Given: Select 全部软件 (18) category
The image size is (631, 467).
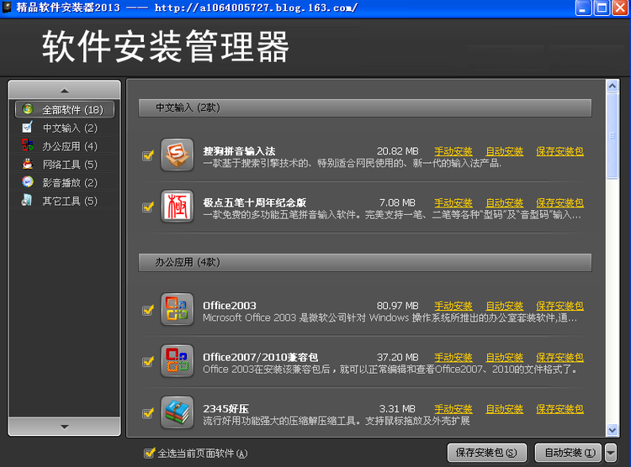Looking at the screenshot, I should tap(65, 109).
